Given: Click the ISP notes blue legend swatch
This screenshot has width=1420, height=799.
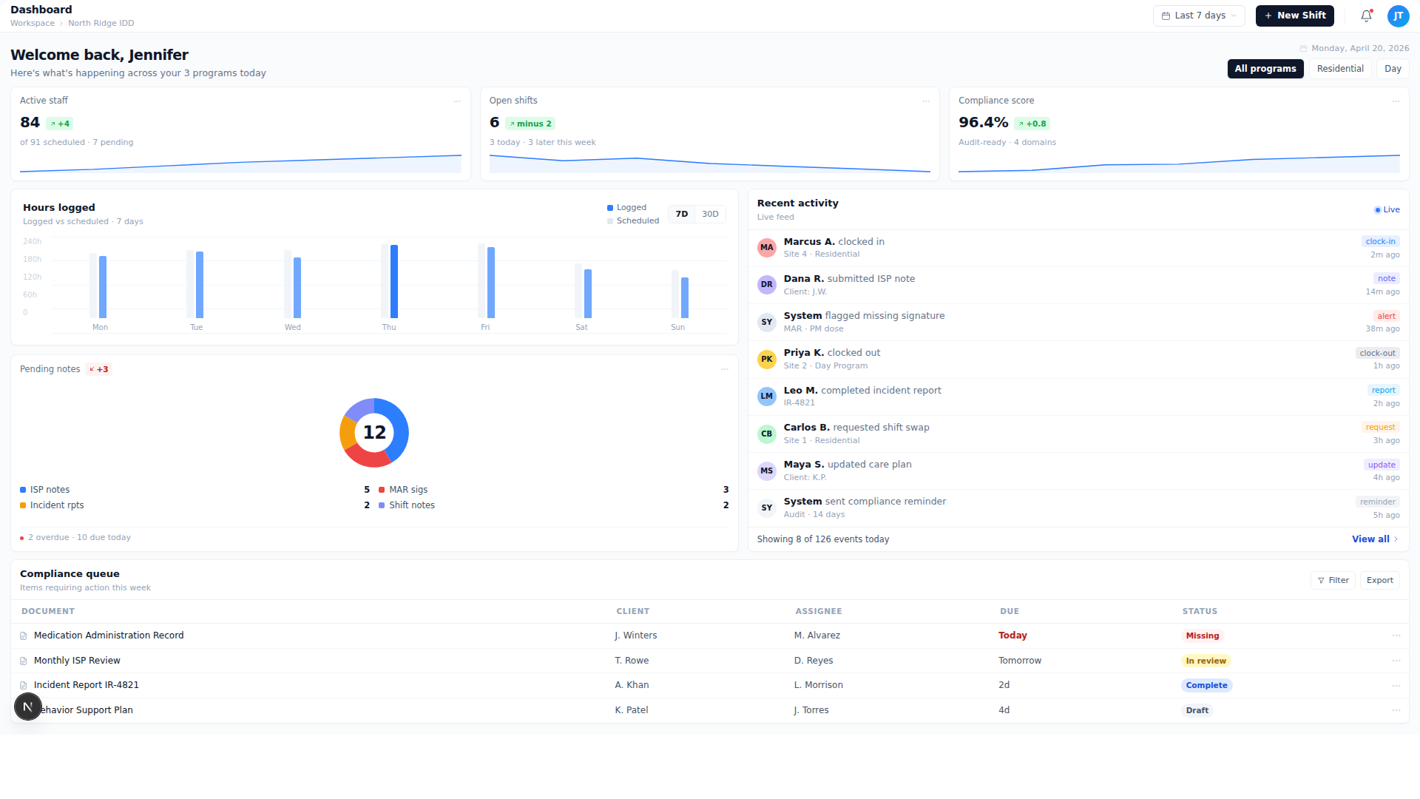Looking at the screenshot, I should tap(23, 490).
